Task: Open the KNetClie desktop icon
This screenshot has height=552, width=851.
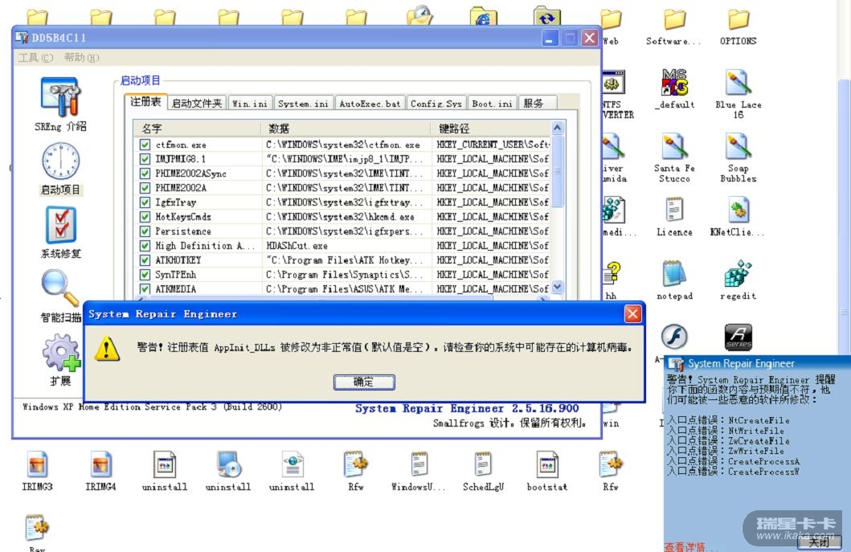Action: coord(738,210)
